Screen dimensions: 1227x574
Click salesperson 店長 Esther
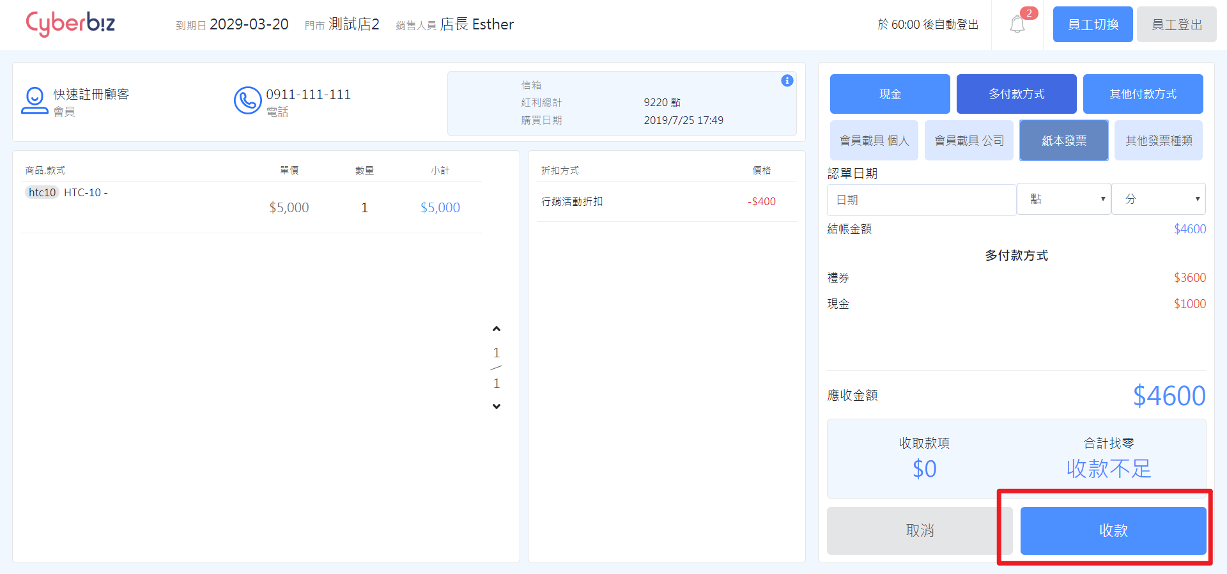tap(477, 24)
